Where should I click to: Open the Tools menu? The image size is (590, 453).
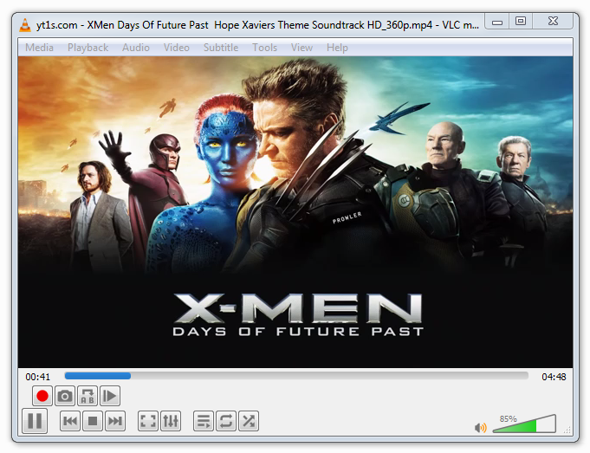click(264, 48)
